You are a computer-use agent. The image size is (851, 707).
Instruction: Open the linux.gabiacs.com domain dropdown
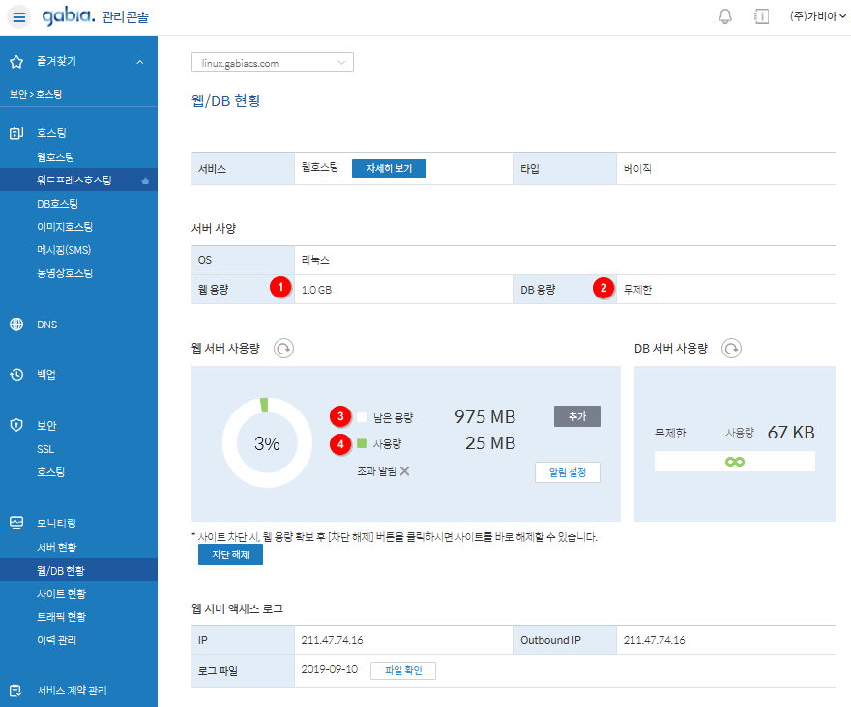pyautogui.click(x=273, y=63)
